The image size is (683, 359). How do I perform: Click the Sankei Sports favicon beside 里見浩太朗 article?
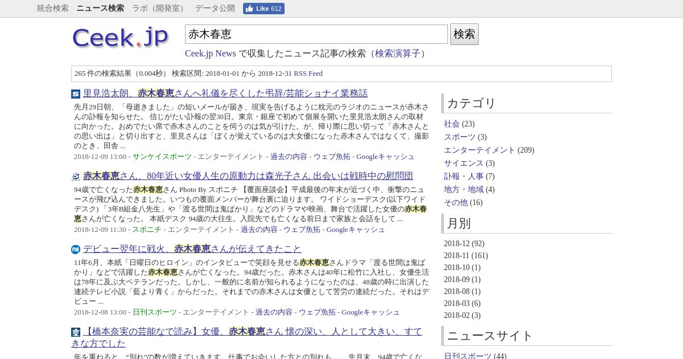[x=76, y=94]
